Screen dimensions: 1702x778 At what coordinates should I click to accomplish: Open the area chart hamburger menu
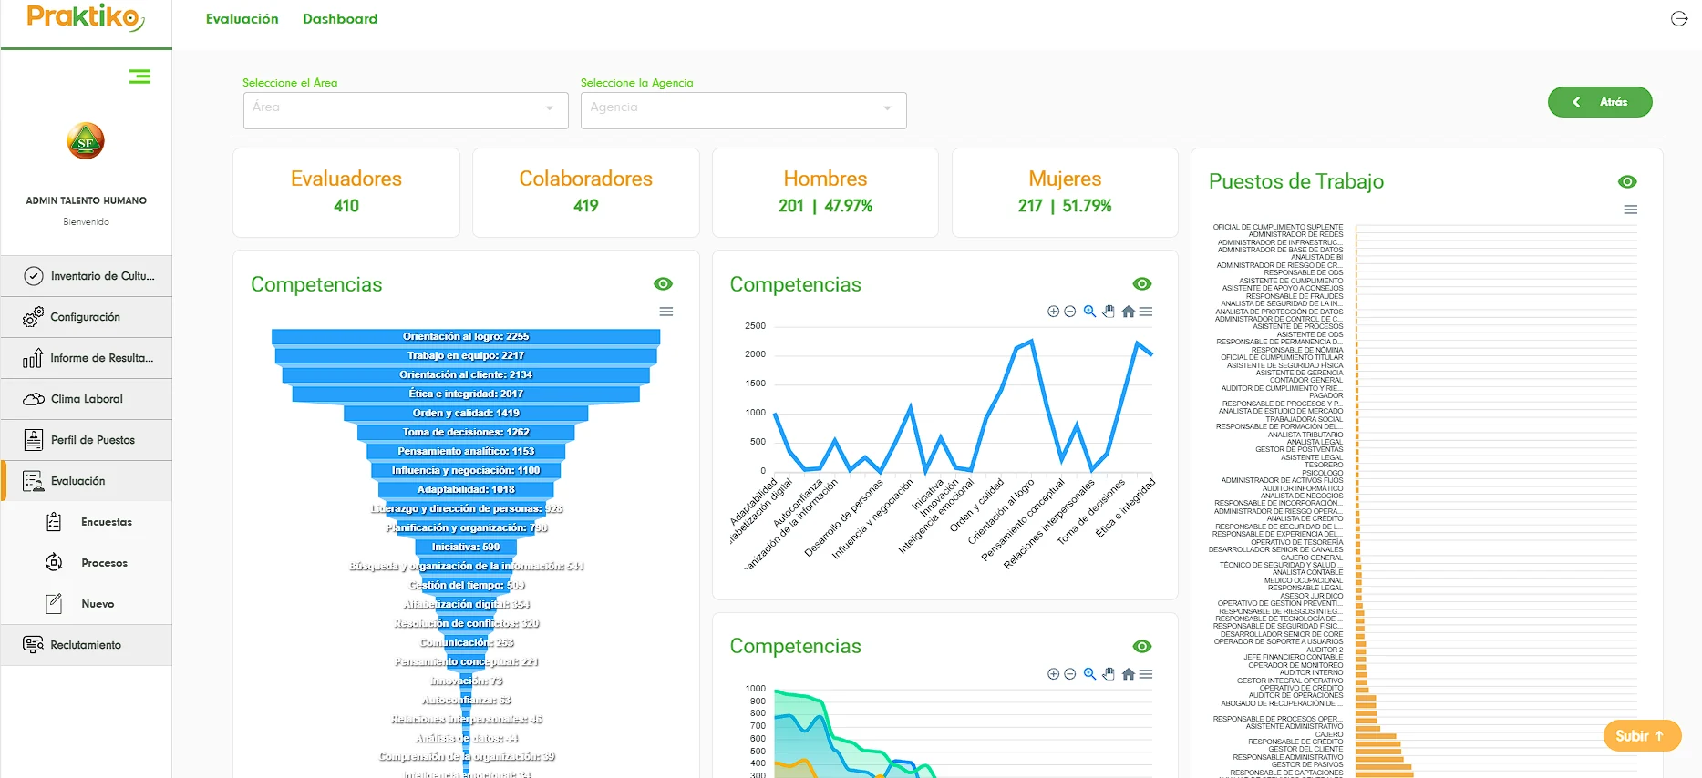[1146, 674]
